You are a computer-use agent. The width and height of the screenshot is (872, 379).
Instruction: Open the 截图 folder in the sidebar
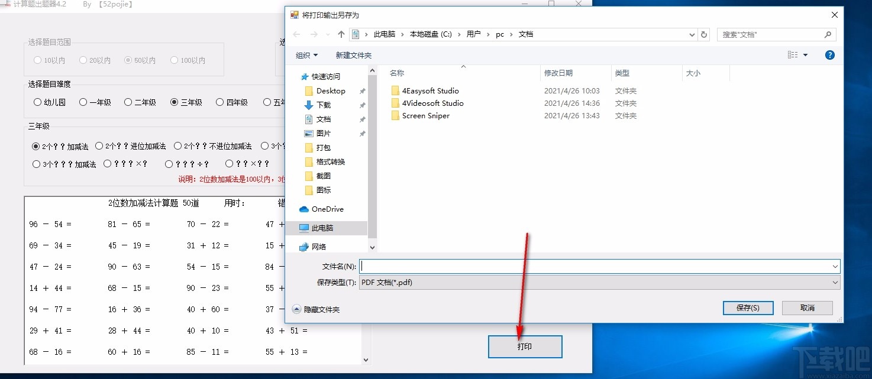[324, 176]
